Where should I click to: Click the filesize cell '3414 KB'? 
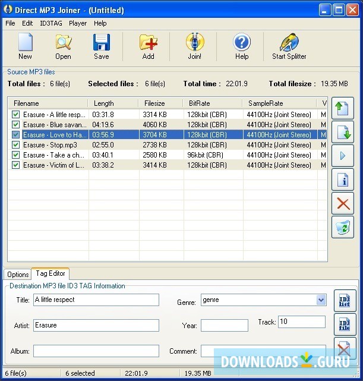click(x=154, y=165)
